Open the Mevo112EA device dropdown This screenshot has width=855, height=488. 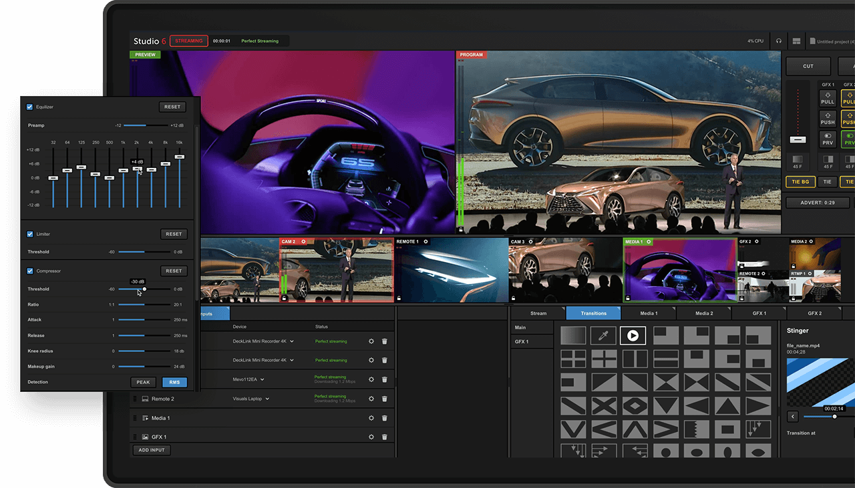pyautogui.click(x=263, y=379)
